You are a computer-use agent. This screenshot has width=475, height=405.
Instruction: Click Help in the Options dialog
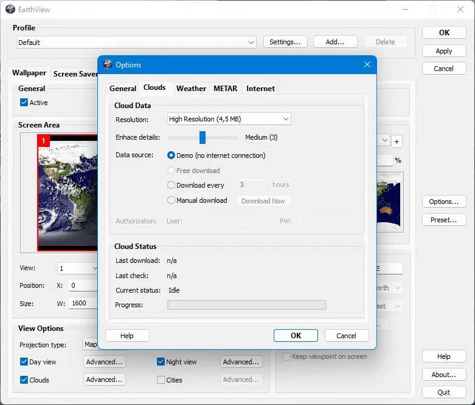point(127,335)
